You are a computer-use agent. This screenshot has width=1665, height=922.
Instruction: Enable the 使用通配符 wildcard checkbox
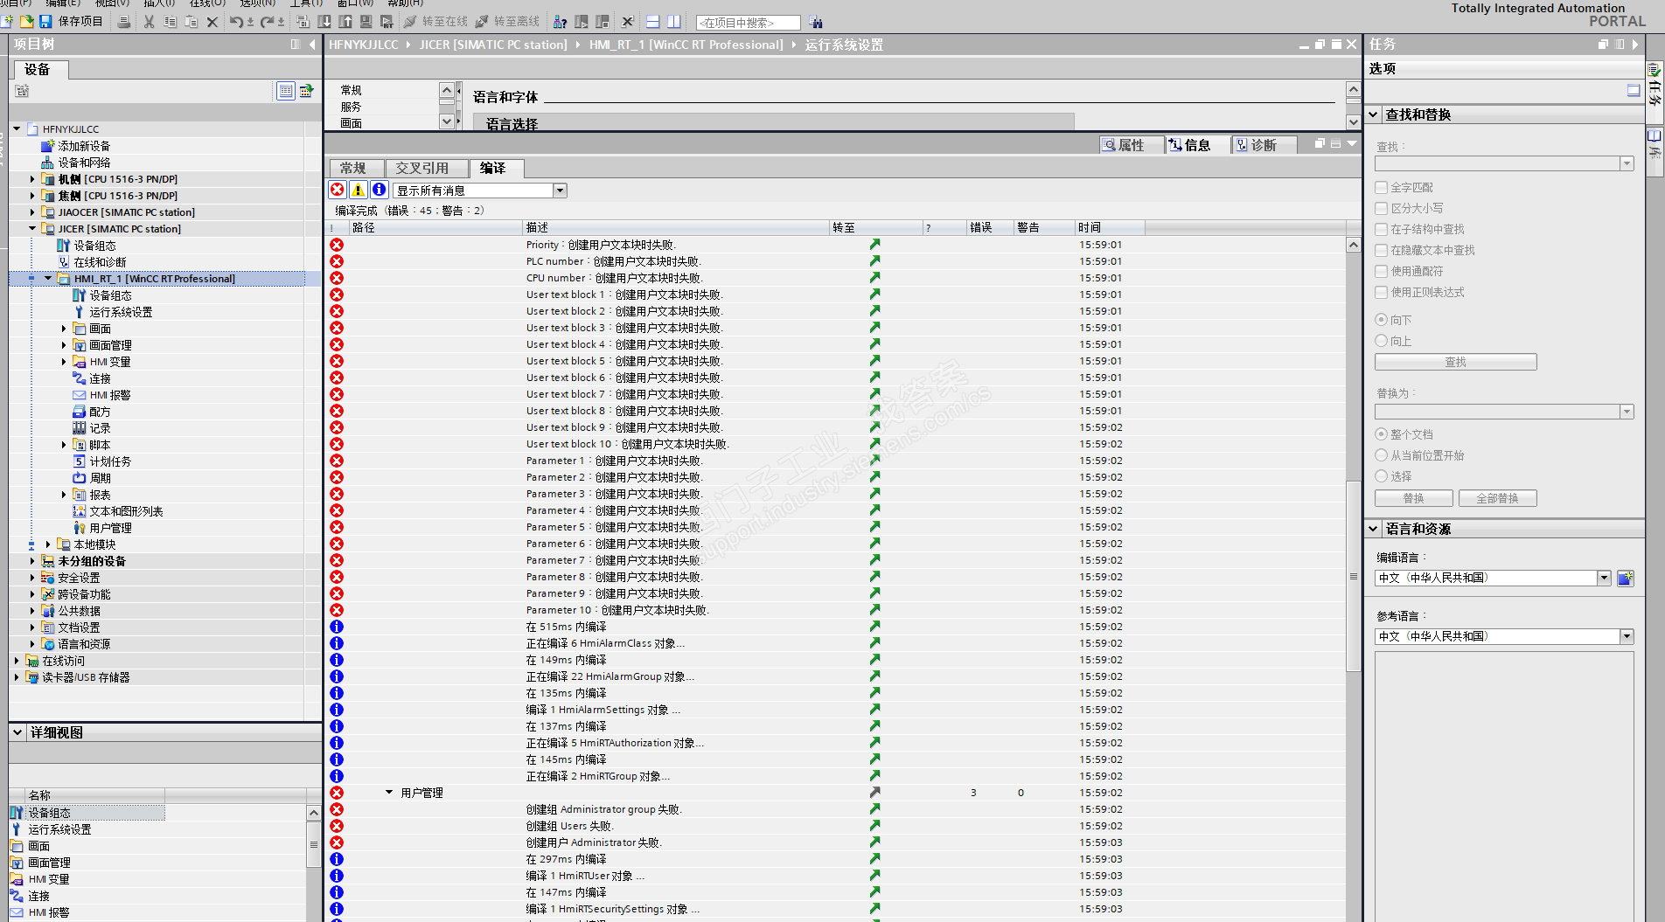click(x=1382, y=271)
